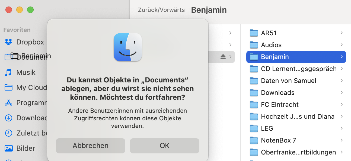
Task: Confirm the dialog with OK
Action: coord(164,146)
